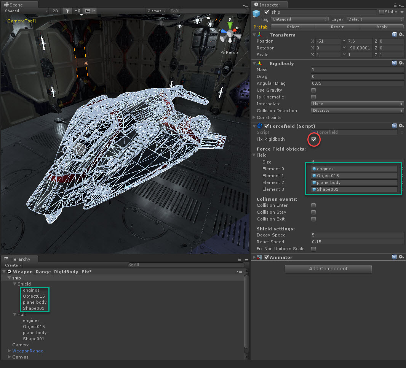Open the Tag dropdown showing Untagged

[x=299, y=19]
